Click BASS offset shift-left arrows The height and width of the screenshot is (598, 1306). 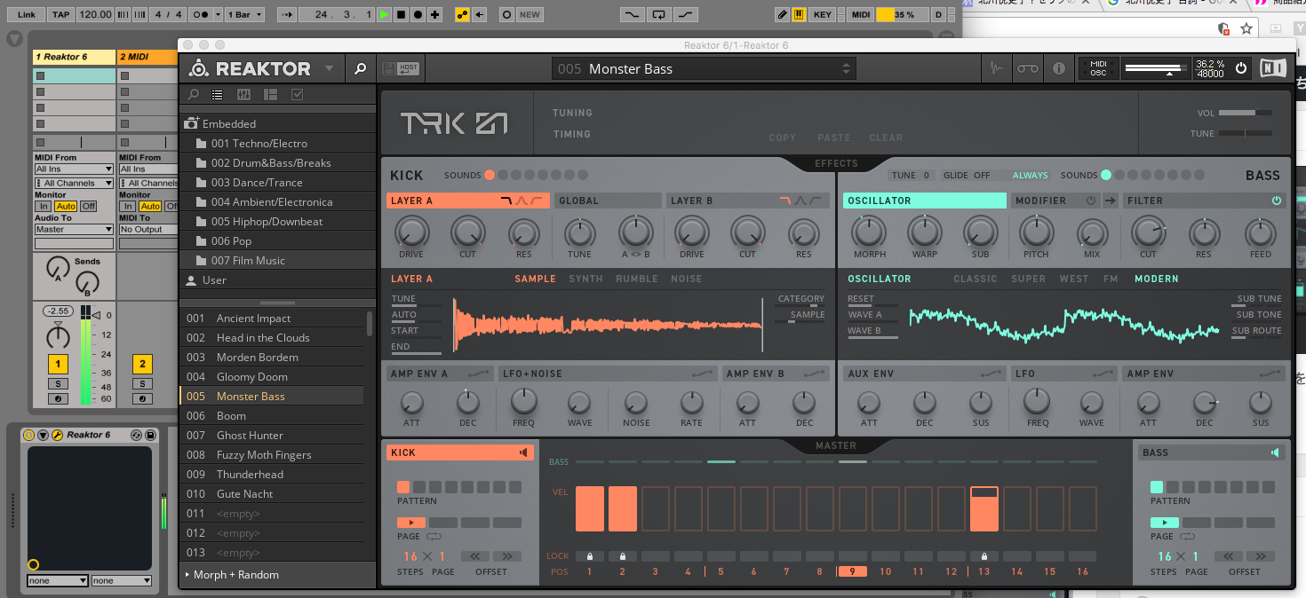pos(1228,556)
